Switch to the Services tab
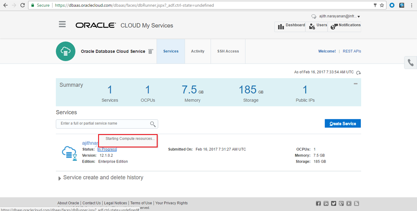 (x=171, y=51)
